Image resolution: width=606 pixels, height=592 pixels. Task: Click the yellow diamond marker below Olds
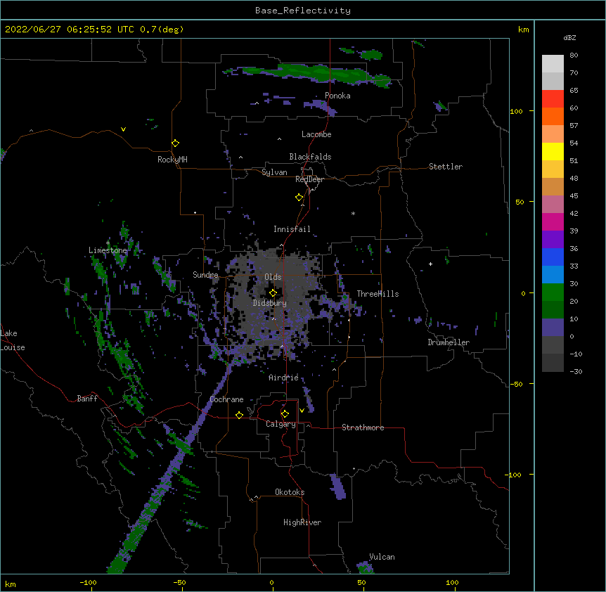[x=273, y=292]
